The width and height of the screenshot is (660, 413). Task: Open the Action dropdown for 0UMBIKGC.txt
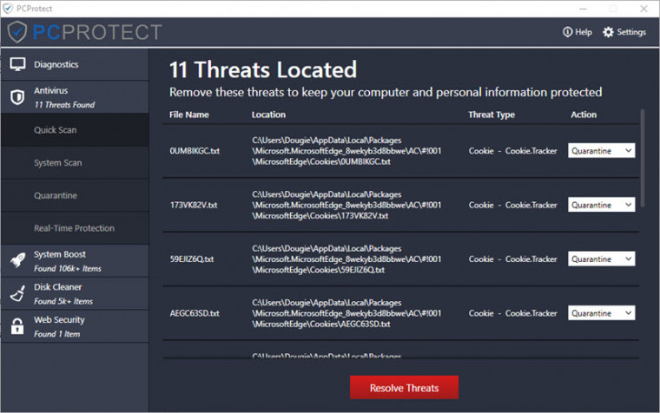pyautogui.click(x=602, y=151)
